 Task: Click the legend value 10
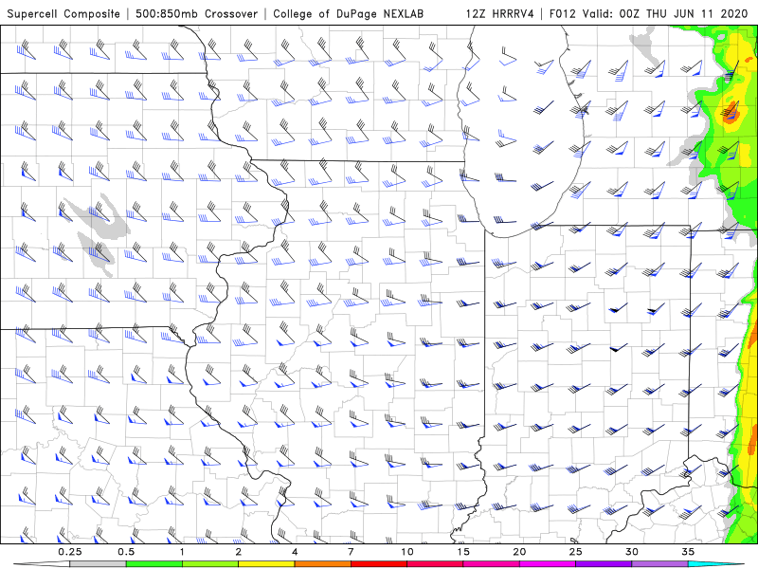click(407, 552)
